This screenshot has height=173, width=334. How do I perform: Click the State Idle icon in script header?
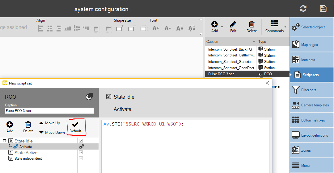(x=109, y=97)
